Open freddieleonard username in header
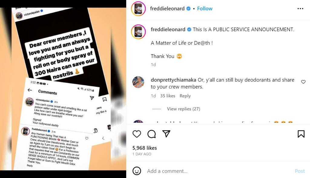Image resolution: width=310 pixels, height=178 pixels. point(167,8)
